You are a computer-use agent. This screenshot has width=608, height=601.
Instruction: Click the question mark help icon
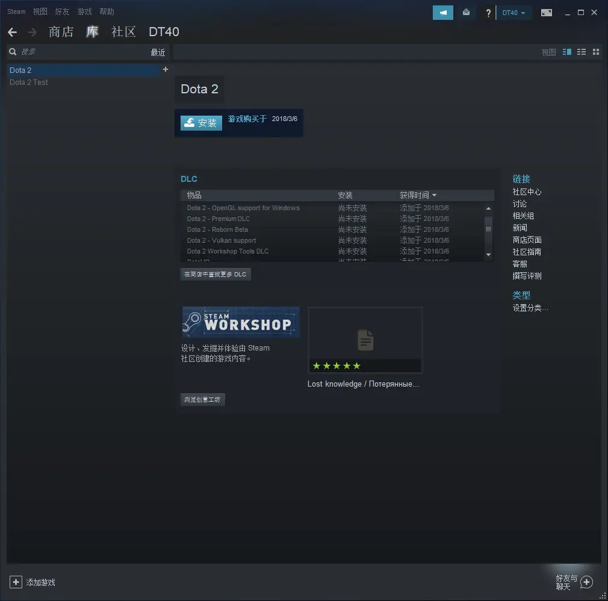(x=488, y=13)
